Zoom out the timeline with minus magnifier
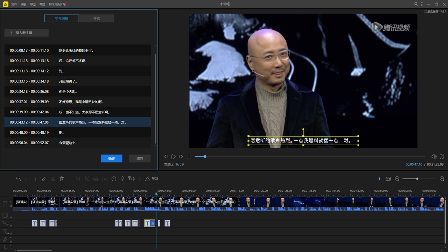448x252 pixels. 397,179
